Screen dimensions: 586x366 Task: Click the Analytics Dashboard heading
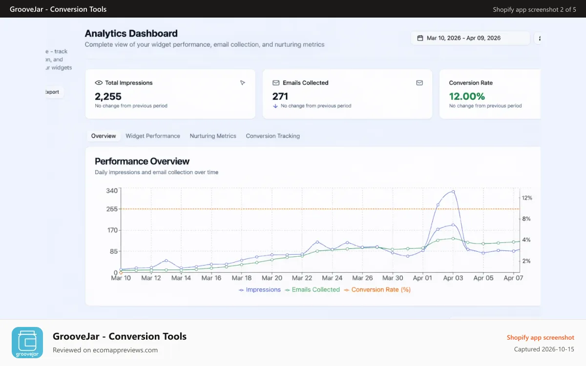pyautogui.click(x=131, y=34)
